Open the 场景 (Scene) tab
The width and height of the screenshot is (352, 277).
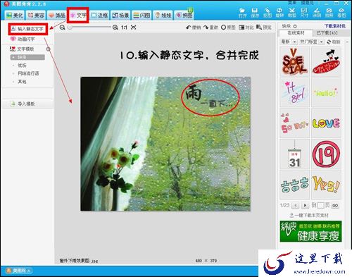[x=120, y=16]
